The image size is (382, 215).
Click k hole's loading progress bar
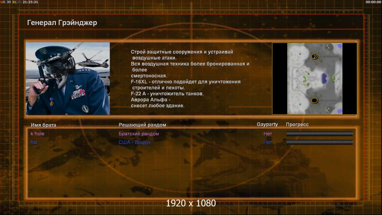(319, 133)
